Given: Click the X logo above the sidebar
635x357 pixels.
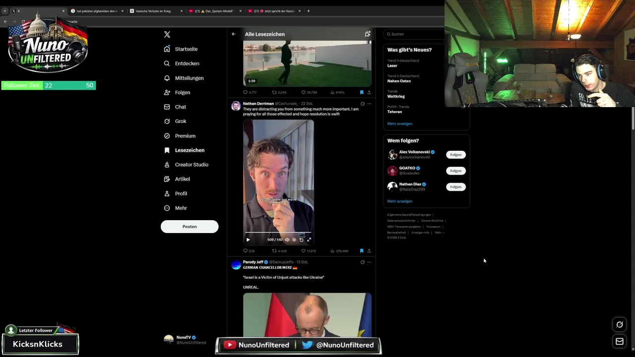Looking at the screenshot, I should click(x=167, y=34).
